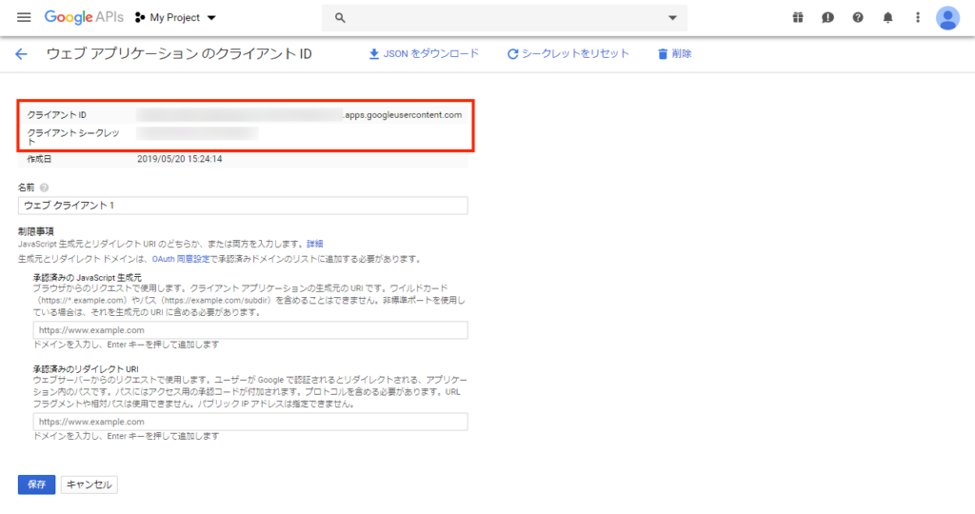The image size is (975, 514).
Task: Open the user account avatar
Action: point(947,17)
